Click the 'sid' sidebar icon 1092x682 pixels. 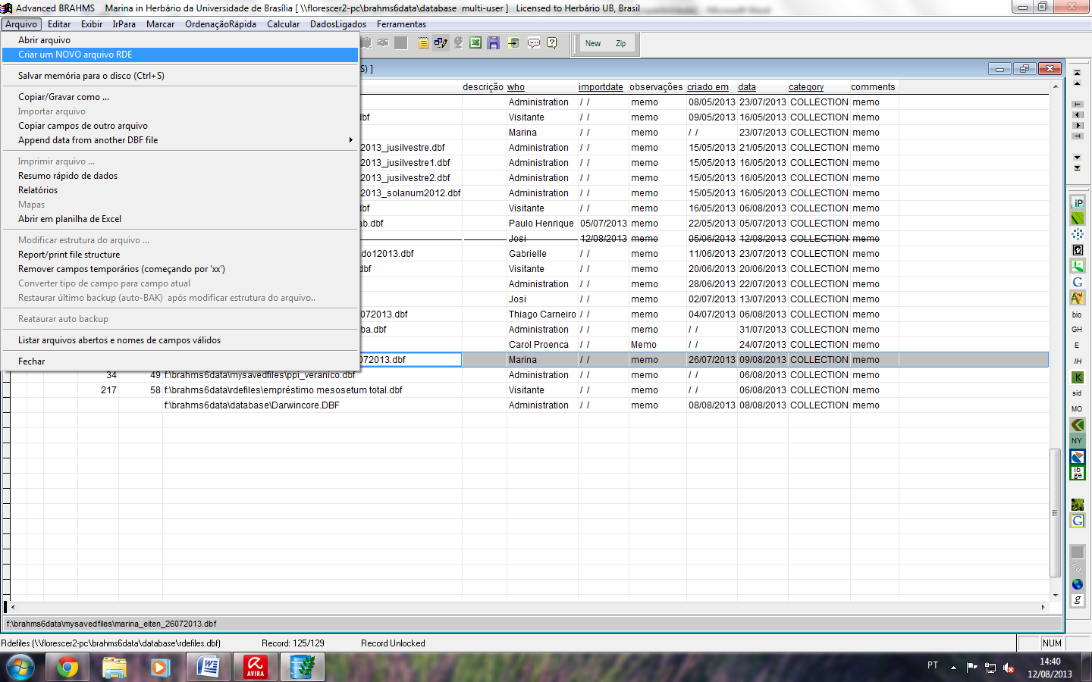(x=1077, y=393)
